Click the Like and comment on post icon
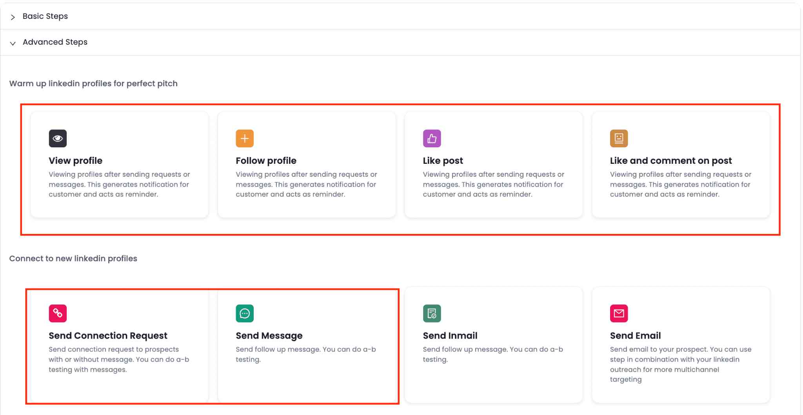Viewport: 803px width, 415px height. pyautogui.click(x=618, y=138)
